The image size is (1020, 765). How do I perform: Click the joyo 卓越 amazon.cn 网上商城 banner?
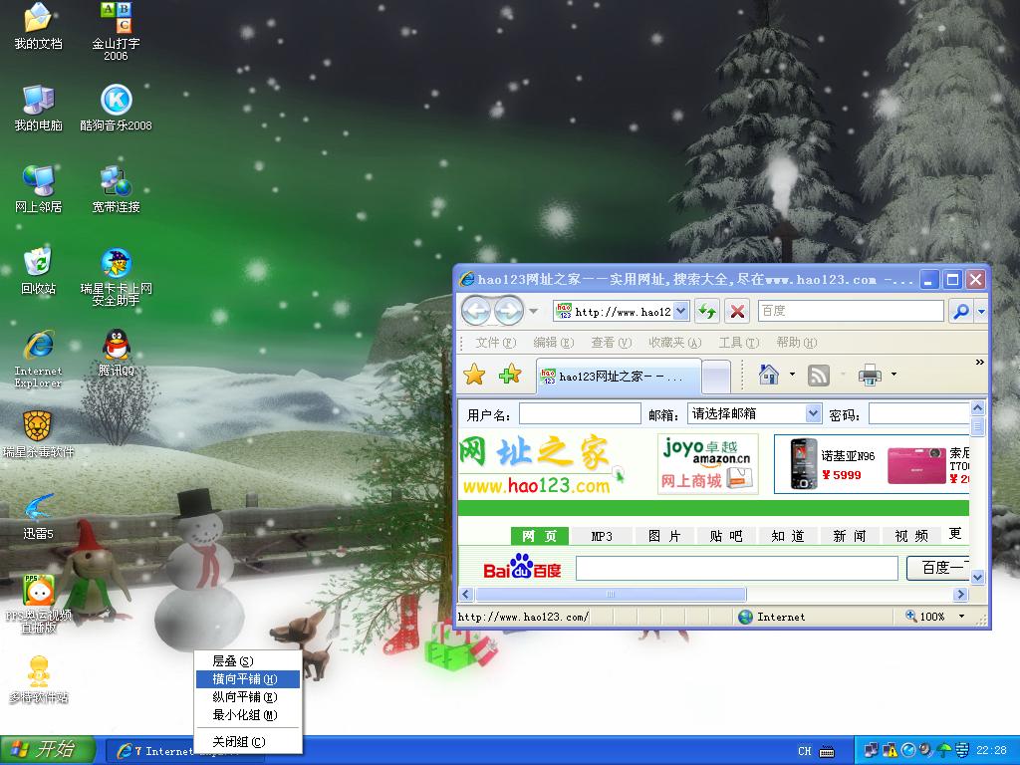coord(708,464)
